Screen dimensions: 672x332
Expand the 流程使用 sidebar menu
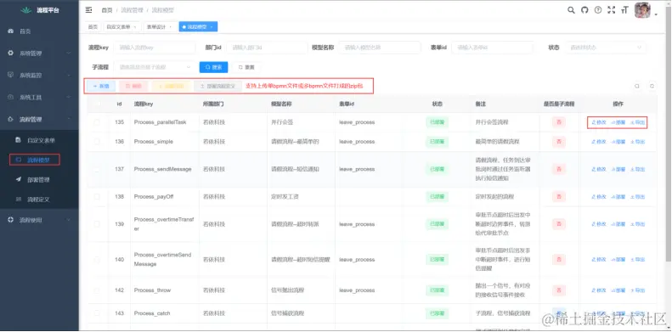(39, 220)
